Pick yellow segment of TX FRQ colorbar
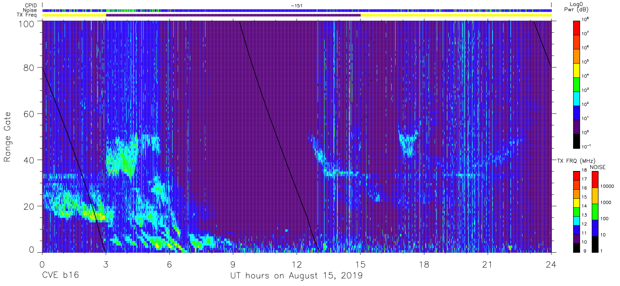Viewport: 620px width, 286px height. (577, 203)
